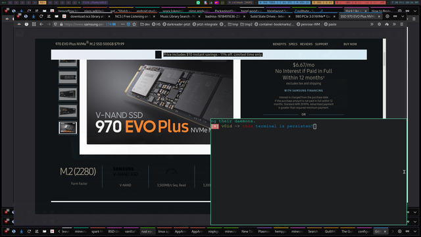Reload the Samsung page using refresh icon
421x237 pixels.
pyautogui.click(x=41, y=16)
